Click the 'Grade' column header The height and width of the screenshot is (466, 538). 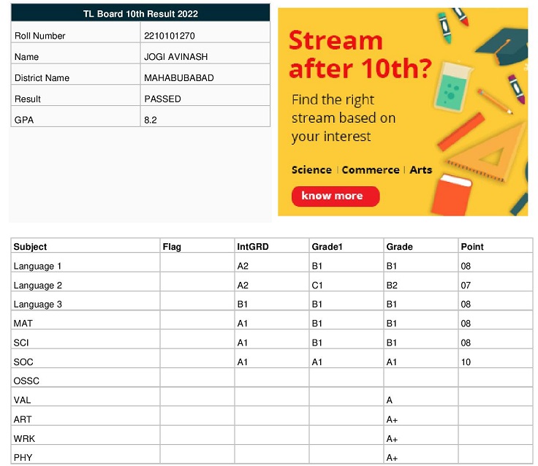pos(420,246)
